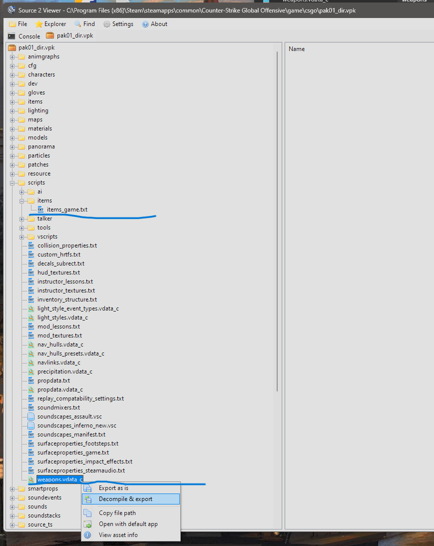This screenshot has width=434, height=546.
Task: Click the weapons.vdata_c file icon
Action: coord(31,479)
